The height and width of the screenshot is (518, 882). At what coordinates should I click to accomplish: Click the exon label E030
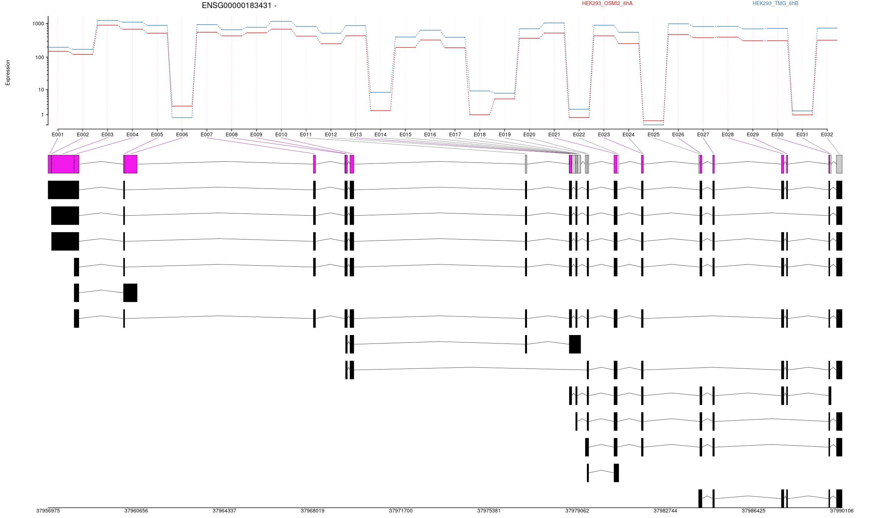point(777,134)
